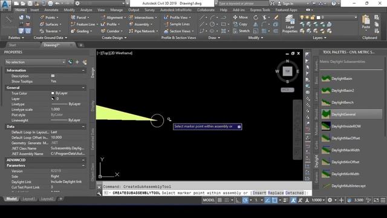
Task: Click the Autodesk application menu logo
Action: [x=5, y=5]
